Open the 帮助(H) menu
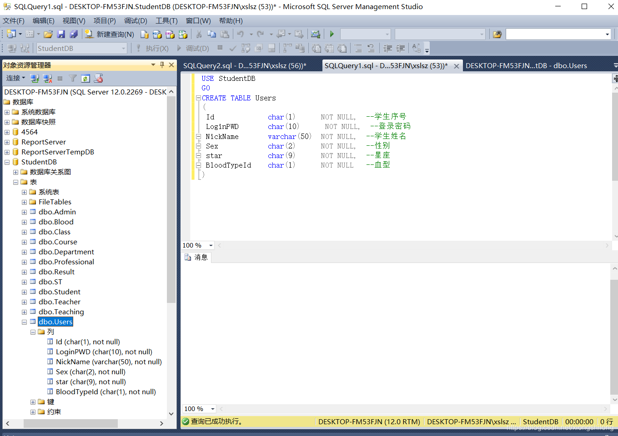This screenshot has height=436, width=618. pyautogui.click(x=231, y=21)
